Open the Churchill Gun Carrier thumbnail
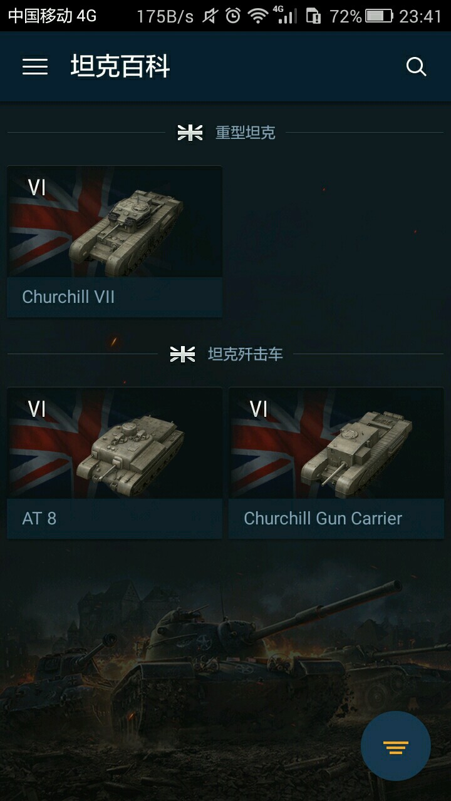 tap(336, 443)
